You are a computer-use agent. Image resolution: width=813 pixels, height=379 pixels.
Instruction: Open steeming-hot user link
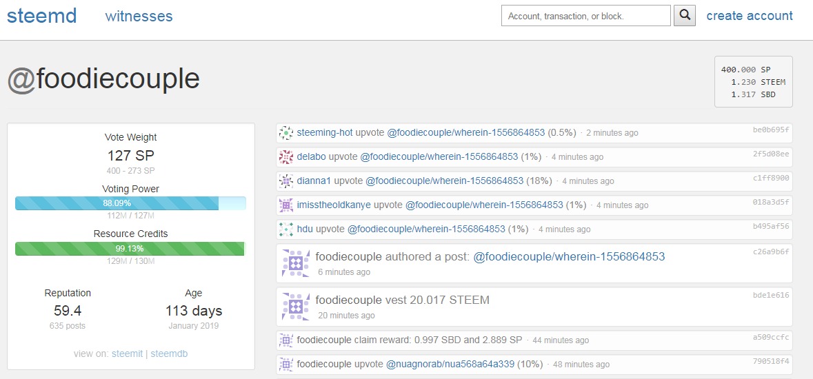pyautogui.click(x=325, y=133)
